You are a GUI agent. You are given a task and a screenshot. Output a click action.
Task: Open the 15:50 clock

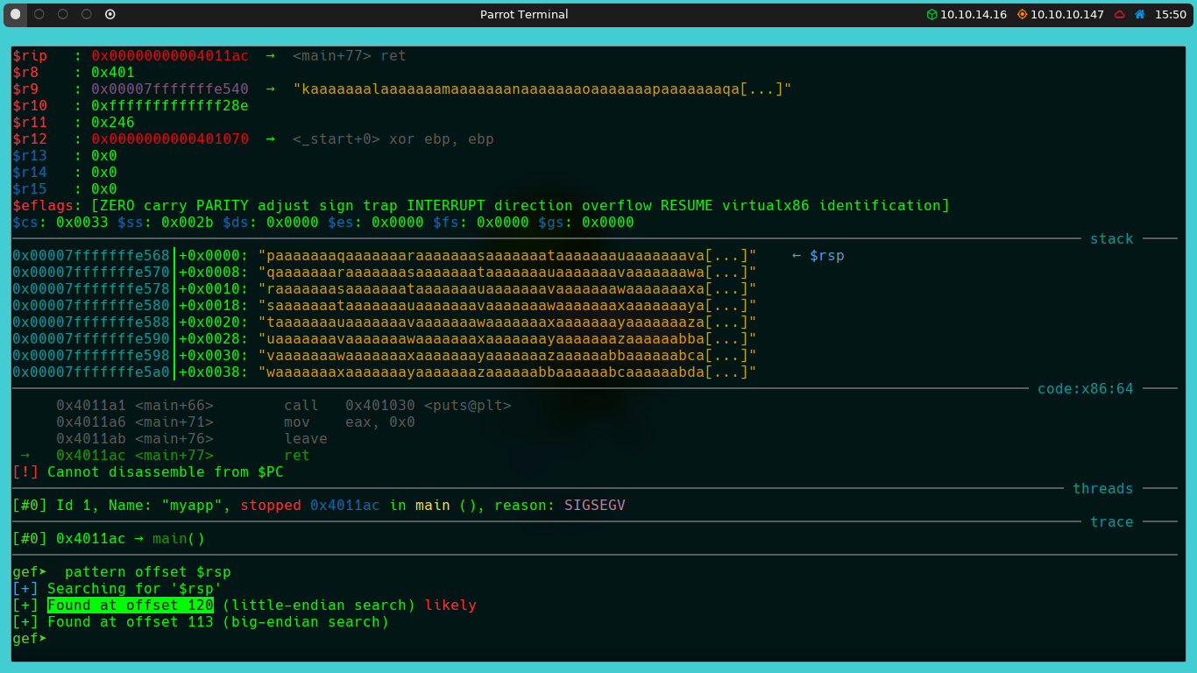(x=1171, y=14)
